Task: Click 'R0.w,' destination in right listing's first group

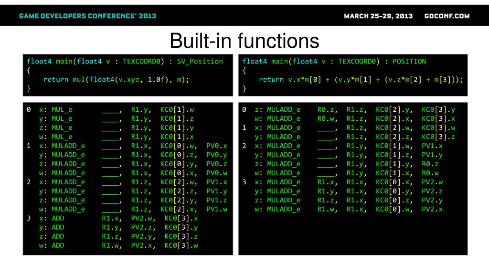Action: coord(328,119)
